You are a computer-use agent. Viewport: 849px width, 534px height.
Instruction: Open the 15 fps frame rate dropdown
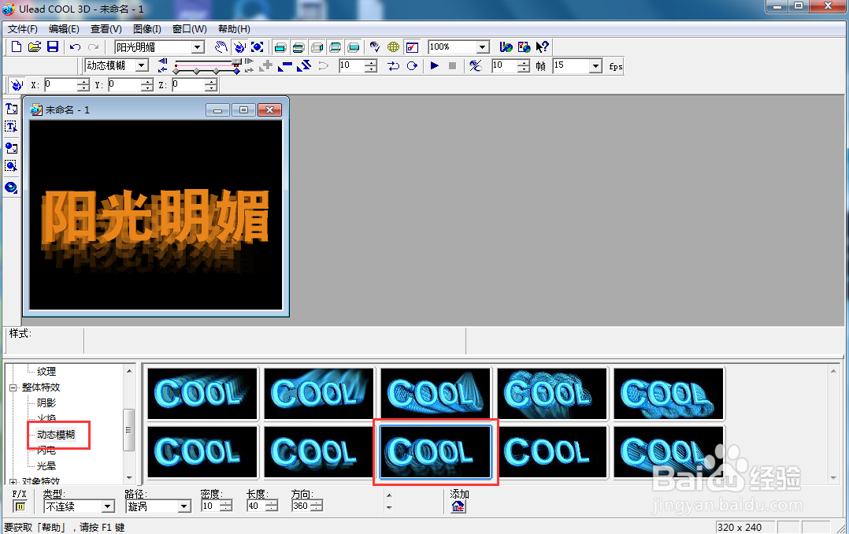595,66
